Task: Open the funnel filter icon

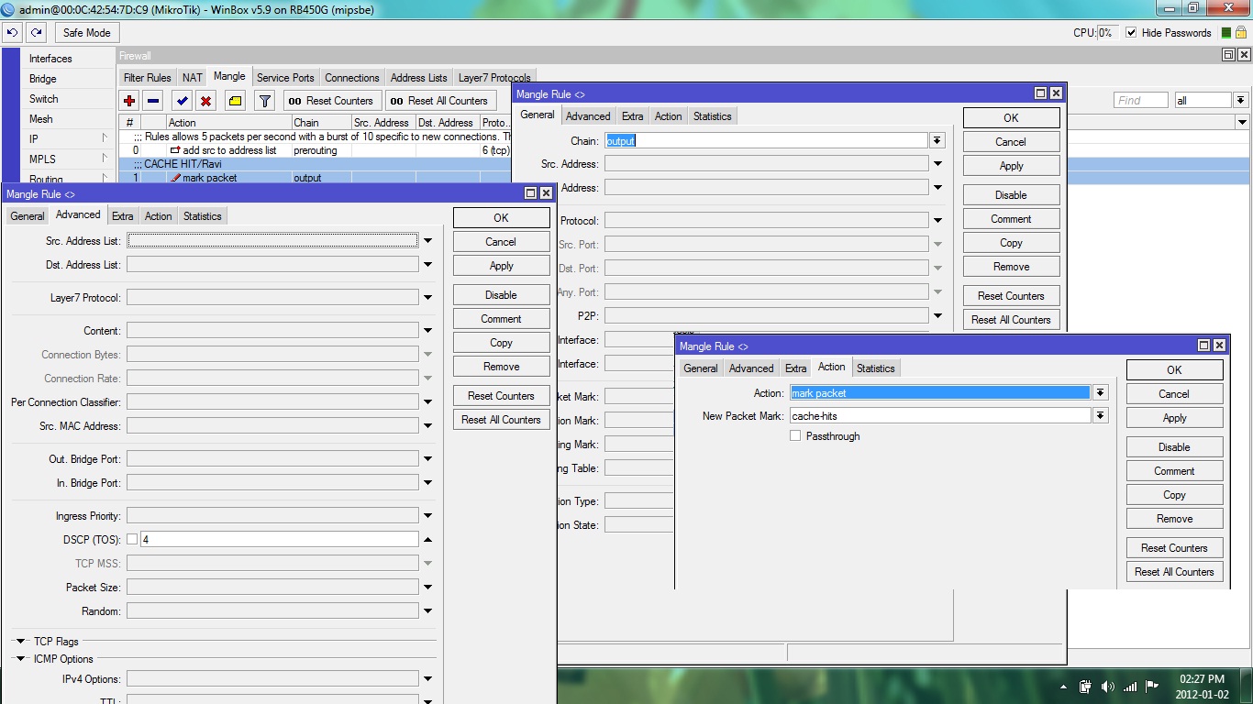Action: click(x=264, y=101)
